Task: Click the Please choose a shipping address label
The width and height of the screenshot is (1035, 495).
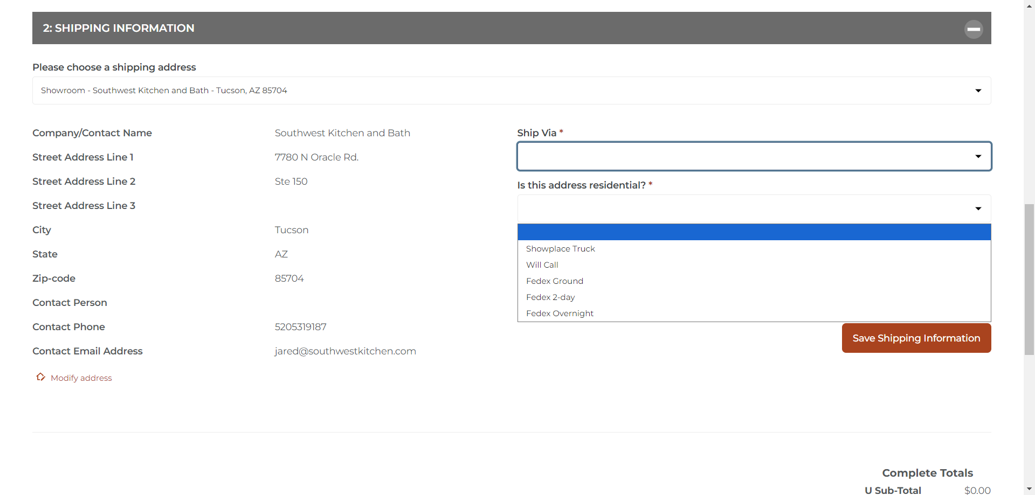Action: point(114,67)
